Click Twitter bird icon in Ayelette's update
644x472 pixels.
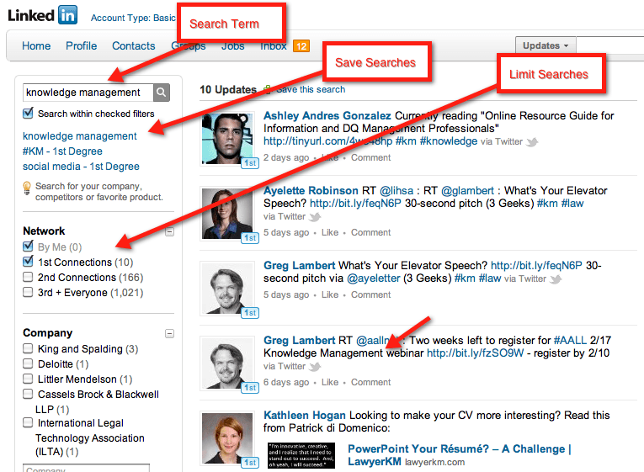click(315, 217)
